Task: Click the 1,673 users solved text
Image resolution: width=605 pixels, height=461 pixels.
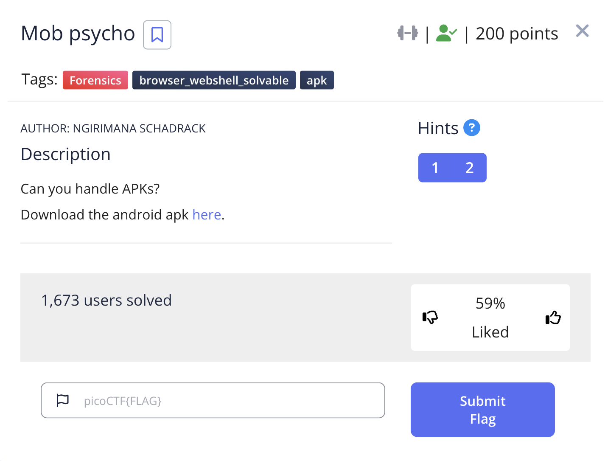Action: [106, 301]
